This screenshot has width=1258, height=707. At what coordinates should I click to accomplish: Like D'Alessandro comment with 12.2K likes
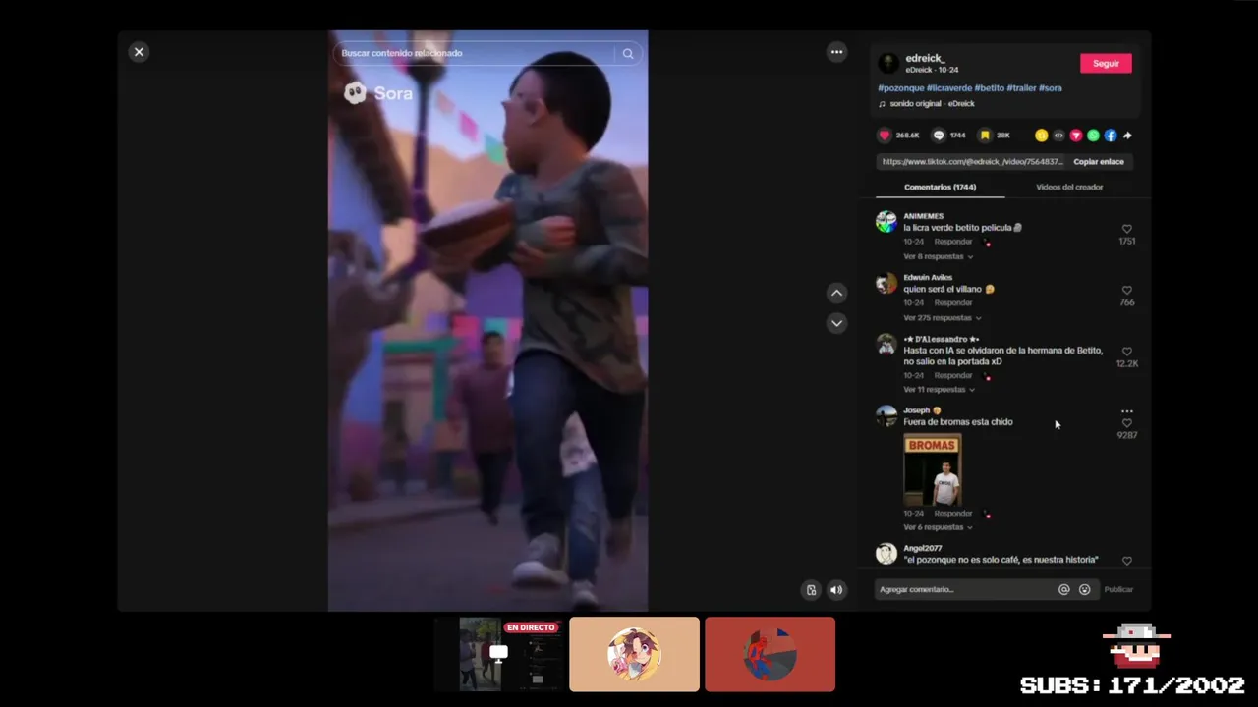pos(1127,352)
